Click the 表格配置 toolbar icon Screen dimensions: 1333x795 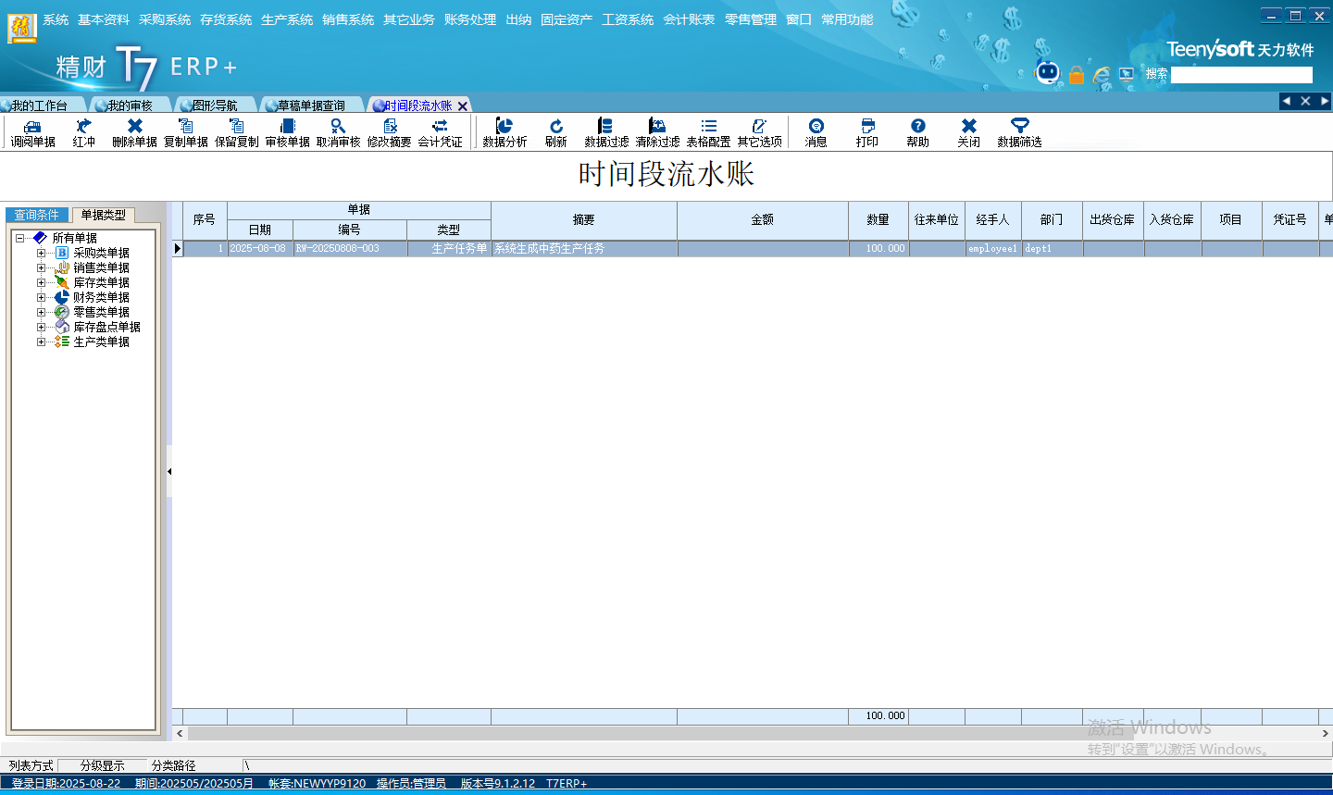pos(708,127)
